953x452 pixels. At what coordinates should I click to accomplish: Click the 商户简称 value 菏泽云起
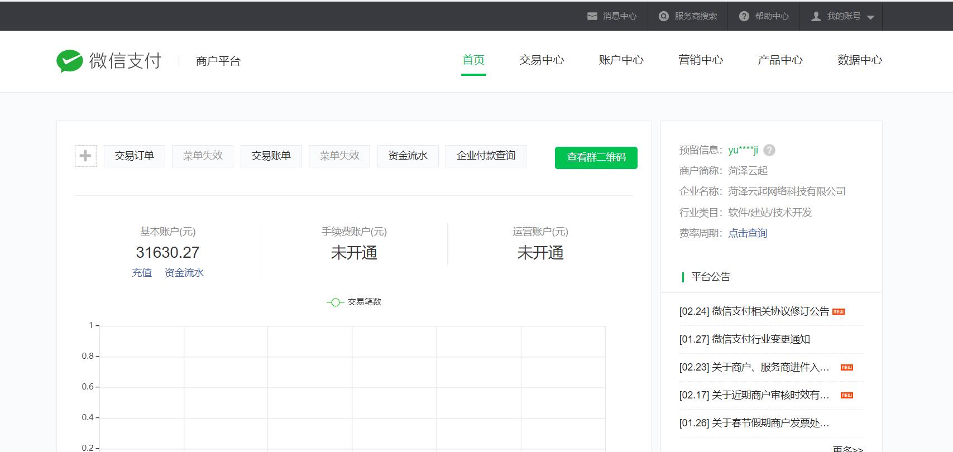click(748, 171)
